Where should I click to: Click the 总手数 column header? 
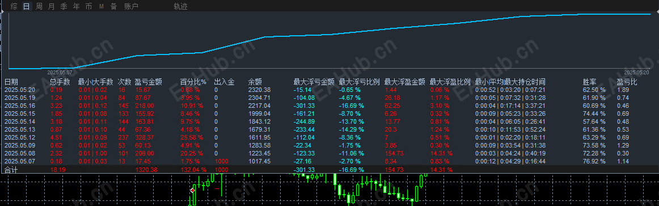60,82
